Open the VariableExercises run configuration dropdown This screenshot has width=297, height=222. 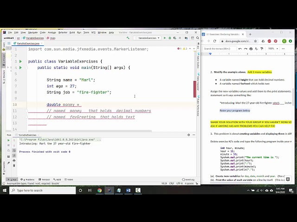tap(147, 38)
